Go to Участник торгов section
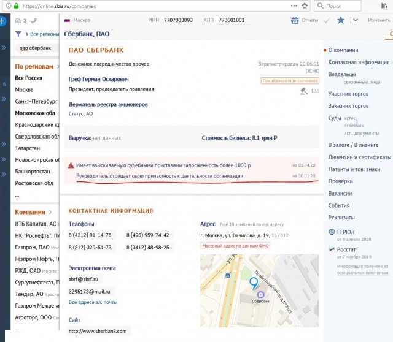The image size is (393, 342). pos(348,94)
